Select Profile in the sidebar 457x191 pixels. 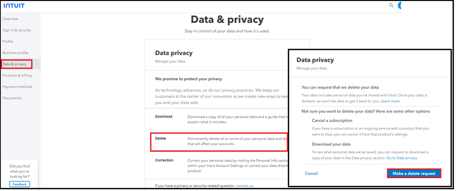[x=8, y=42]
